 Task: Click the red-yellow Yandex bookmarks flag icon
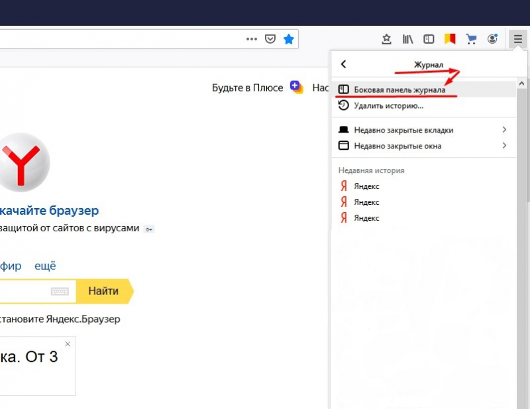click(x=450, y=39)
